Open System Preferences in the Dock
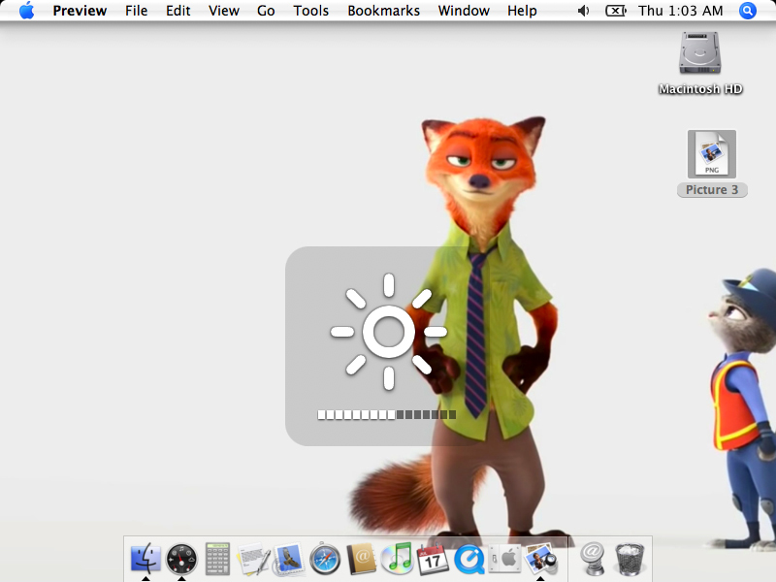Screen dimensions: 776x582 504,560
